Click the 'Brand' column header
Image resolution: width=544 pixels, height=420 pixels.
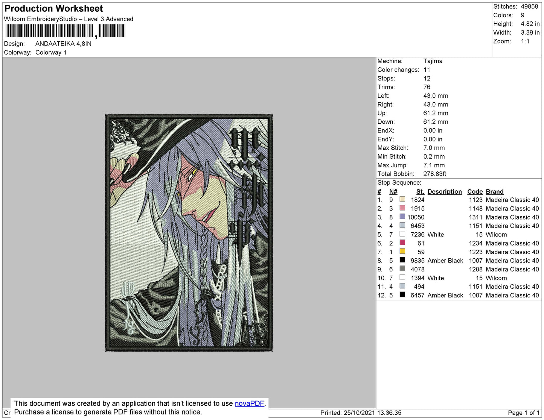pyautogui.click(x=495, y=191)
